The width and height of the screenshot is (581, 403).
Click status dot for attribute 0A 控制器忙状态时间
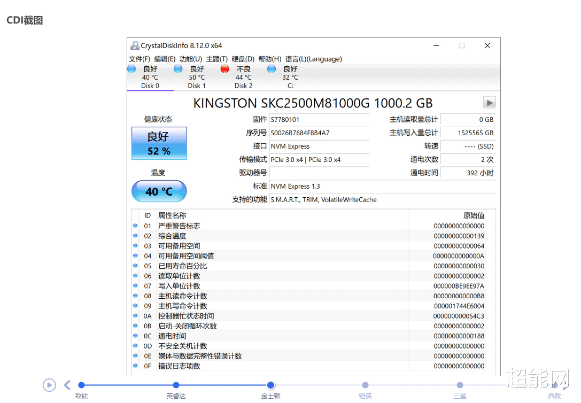pos(135,315)
